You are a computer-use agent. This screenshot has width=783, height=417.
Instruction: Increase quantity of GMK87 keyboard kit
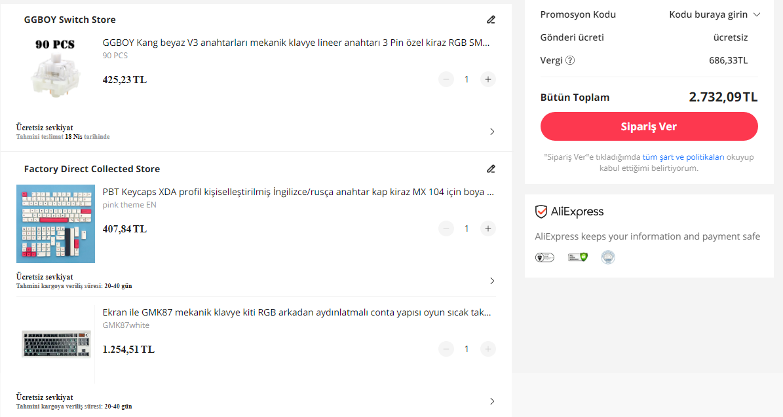pos(488,349)
